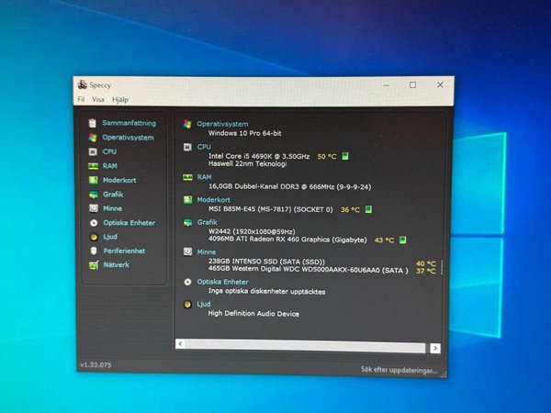
Task: Click the CPU chip icon in summary panel
Action: [187, 147]
